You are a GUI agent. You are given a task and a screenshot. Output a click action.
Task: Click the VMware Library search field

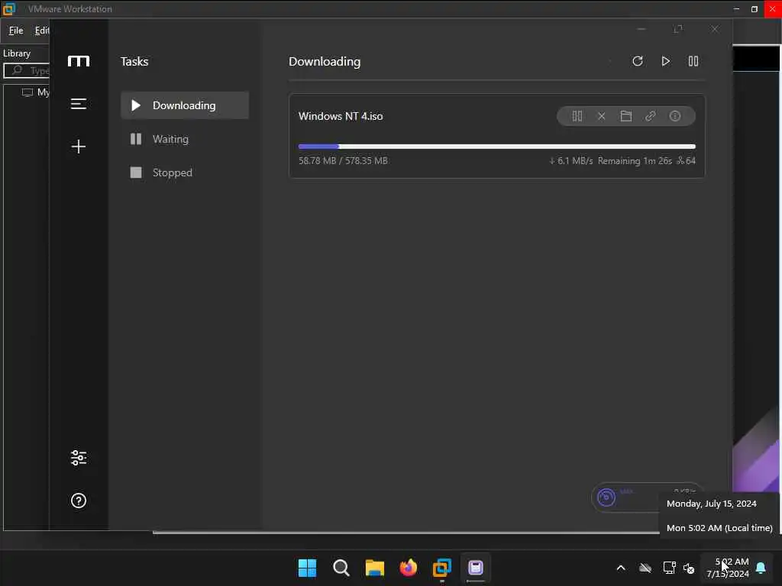pos(27,70)
